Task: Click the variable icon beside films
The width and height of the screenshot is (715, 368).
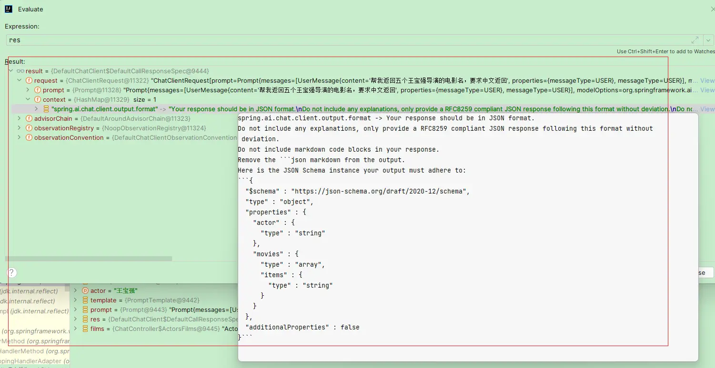Action: [x=85, y=329]
